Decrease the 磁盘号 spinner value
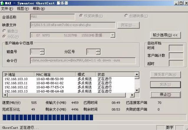This screenshot has width=188, height=130. 42,53
